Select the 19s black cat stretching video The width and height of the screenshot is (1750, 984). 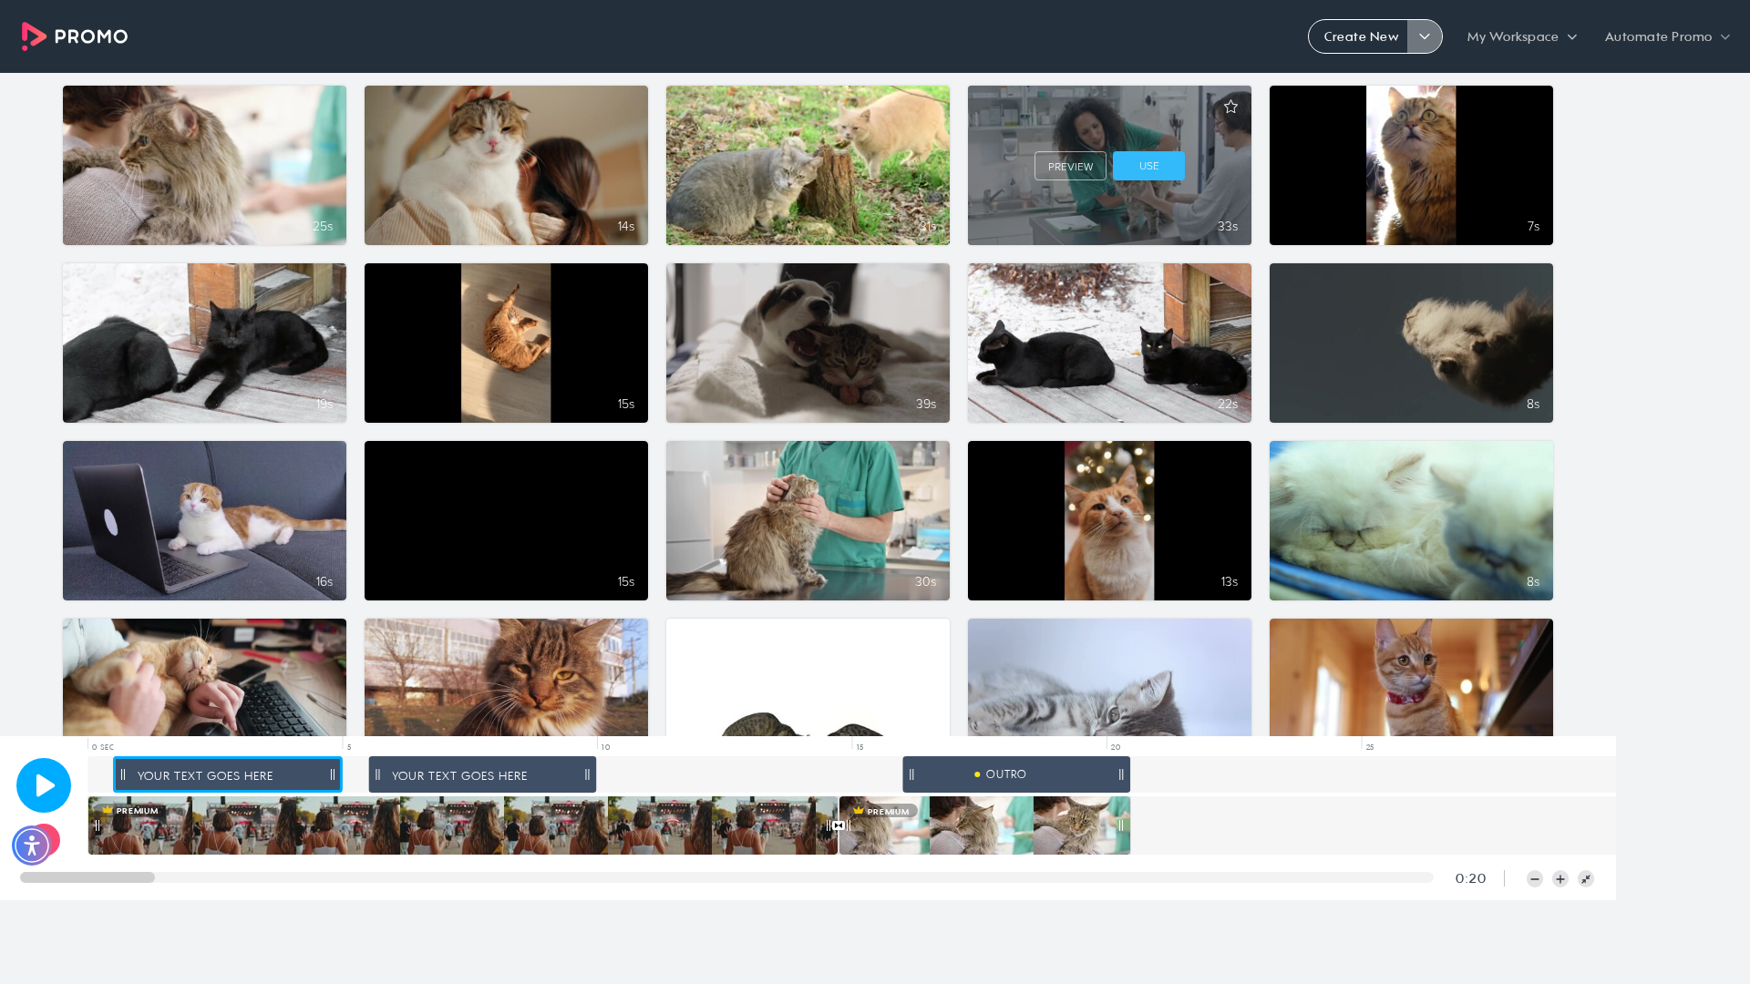(204, 343)
